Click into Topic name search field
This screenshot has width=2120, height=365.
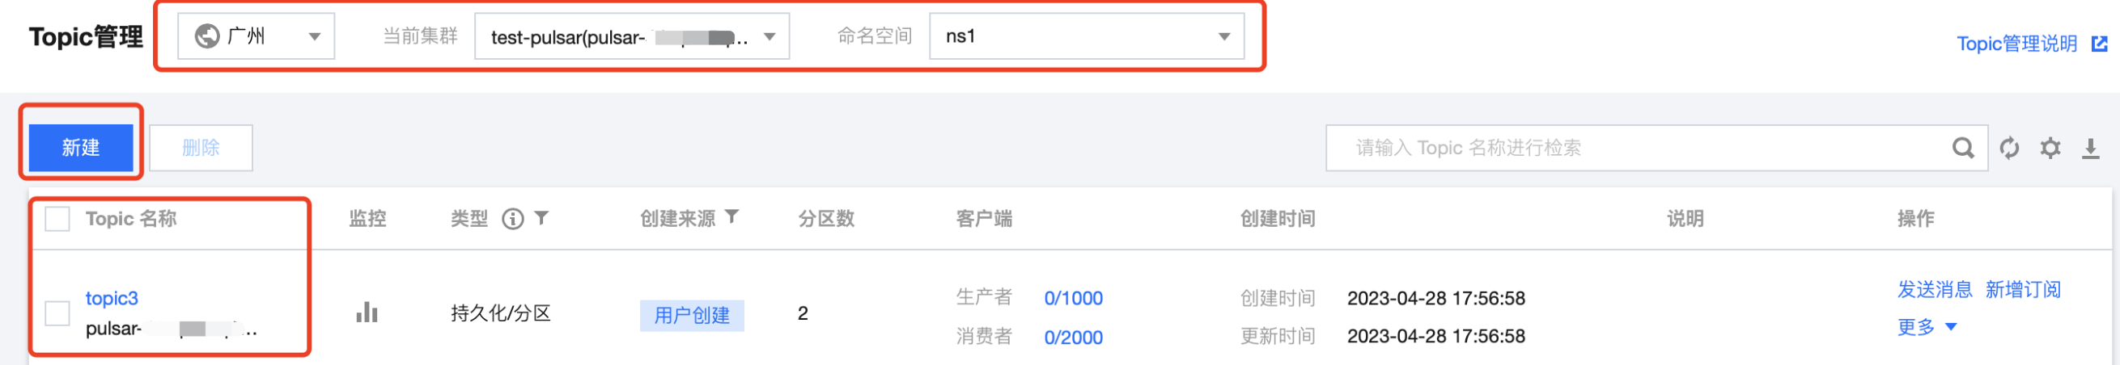coord(1638,148)
